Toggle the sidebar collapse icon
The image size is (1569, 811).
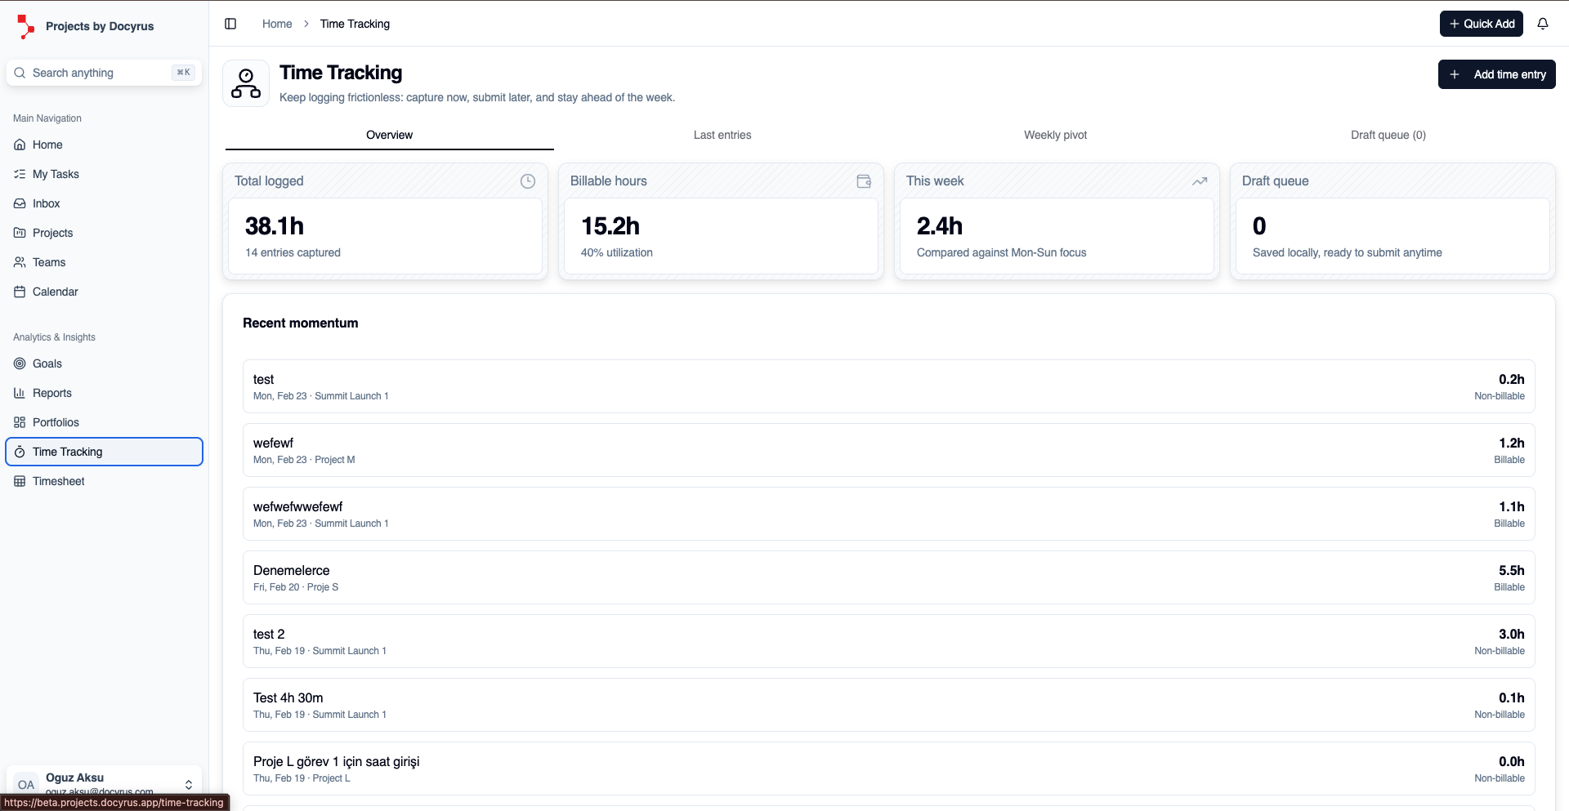(230, 24)
